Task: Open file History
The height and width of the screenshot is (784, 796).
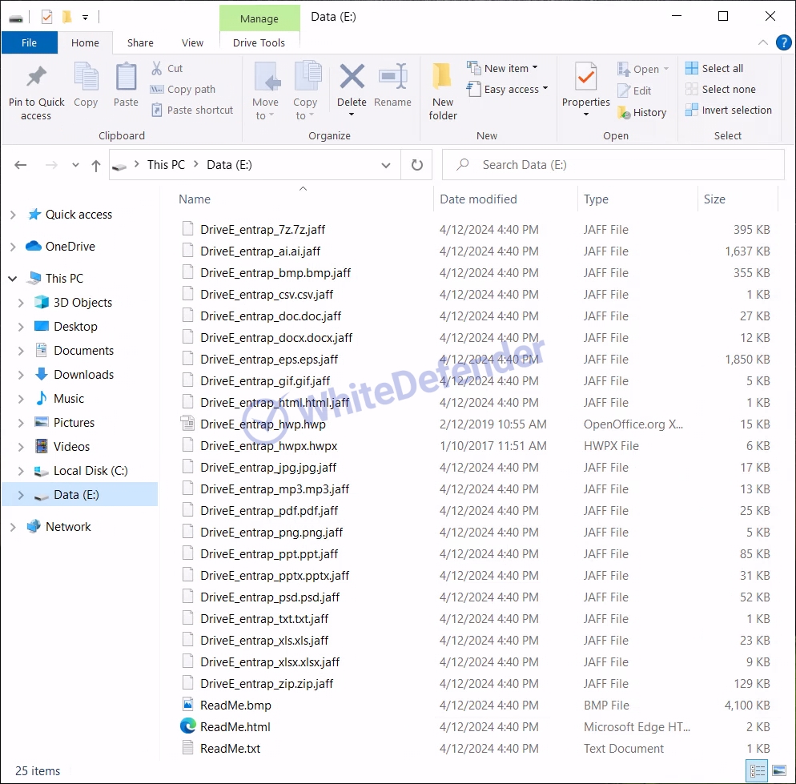Action: 641,113
